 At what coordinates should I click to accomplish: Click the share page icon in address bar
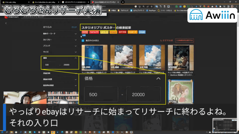click(x=148, y=6)
